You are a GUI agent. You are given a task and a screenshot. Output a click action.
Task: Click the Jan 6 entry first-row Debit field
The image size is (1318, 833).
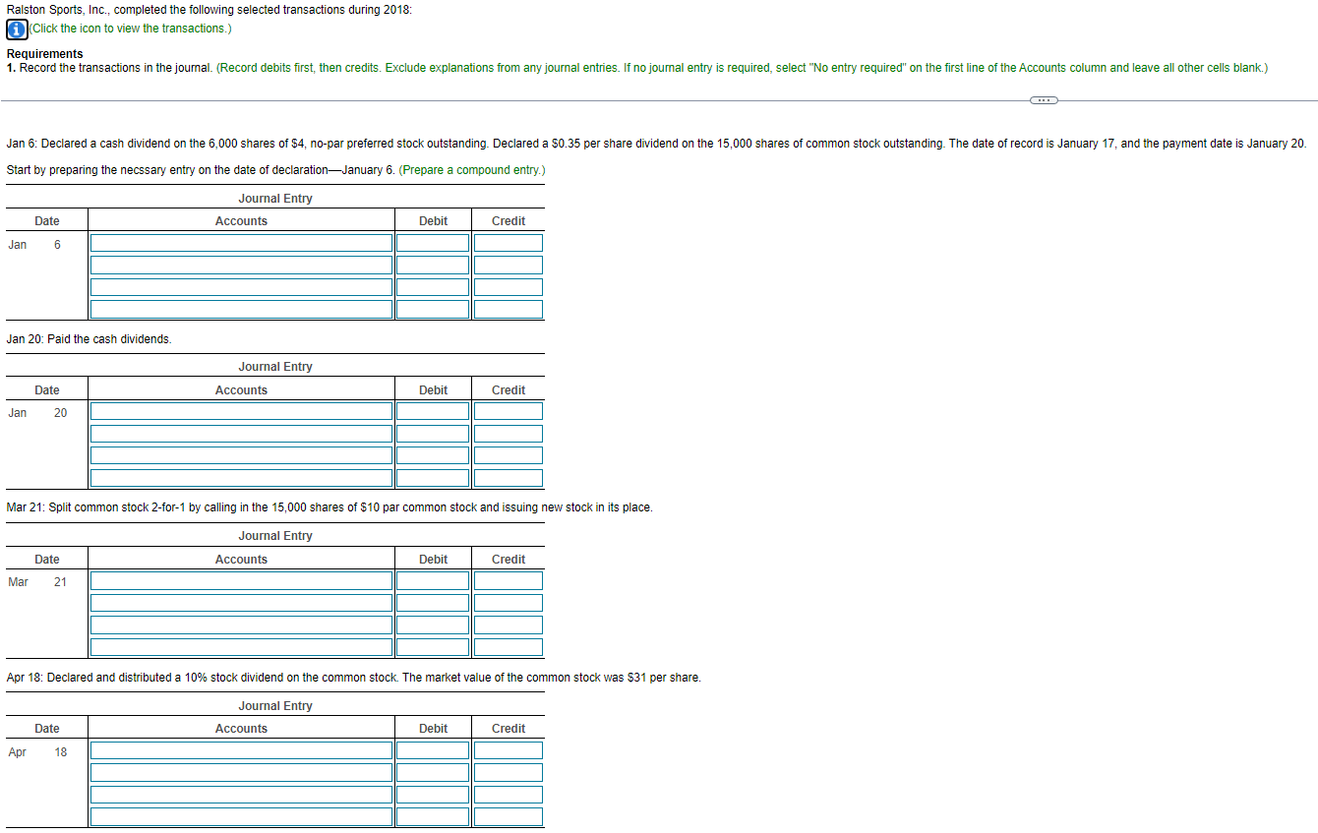[x=433, y=243]
